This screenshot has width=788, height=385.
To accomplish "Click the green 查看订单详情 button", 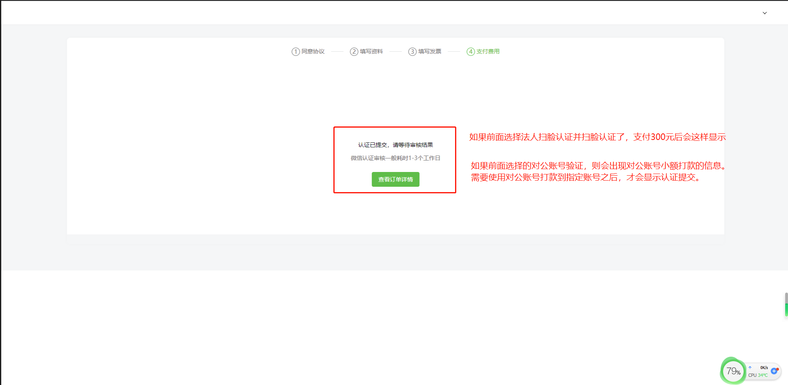I will pos(395,179).
